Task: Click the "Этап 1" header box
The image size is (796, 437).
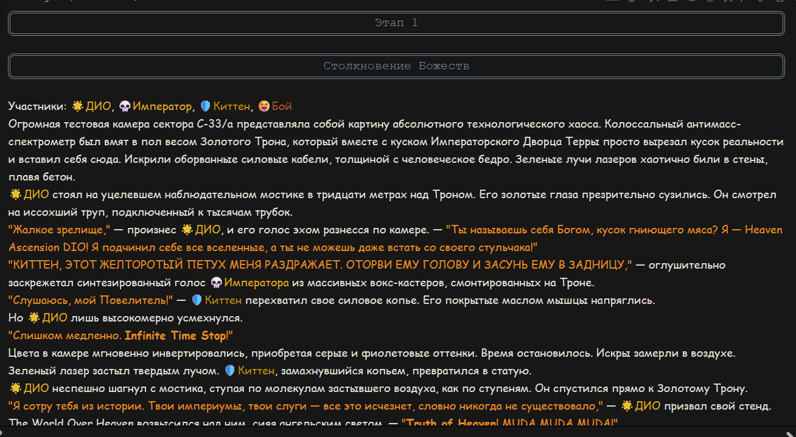Action: coord(396,23)
